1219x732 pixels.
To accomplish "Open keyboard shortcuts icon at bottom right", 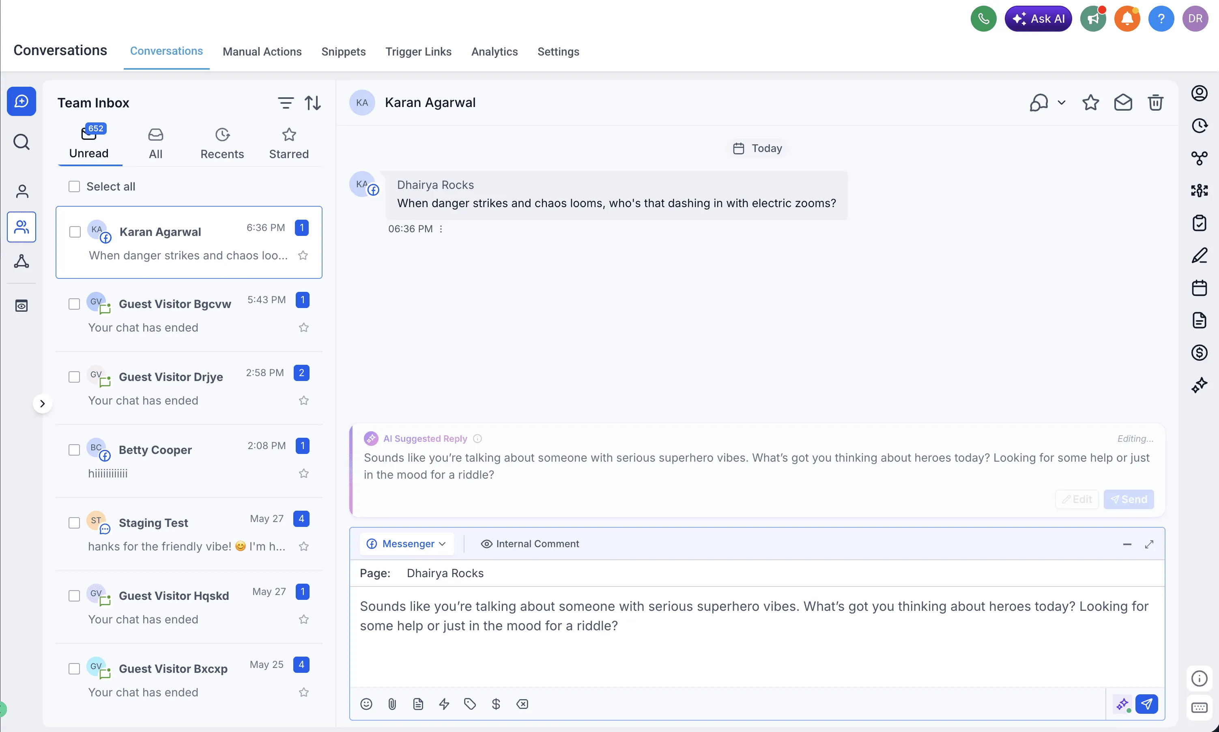I will point(1199,708).
